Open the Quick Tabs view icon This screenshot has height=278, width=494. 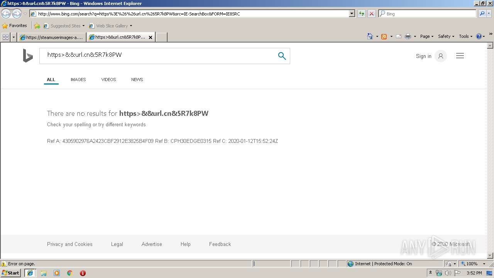point(6,37)
